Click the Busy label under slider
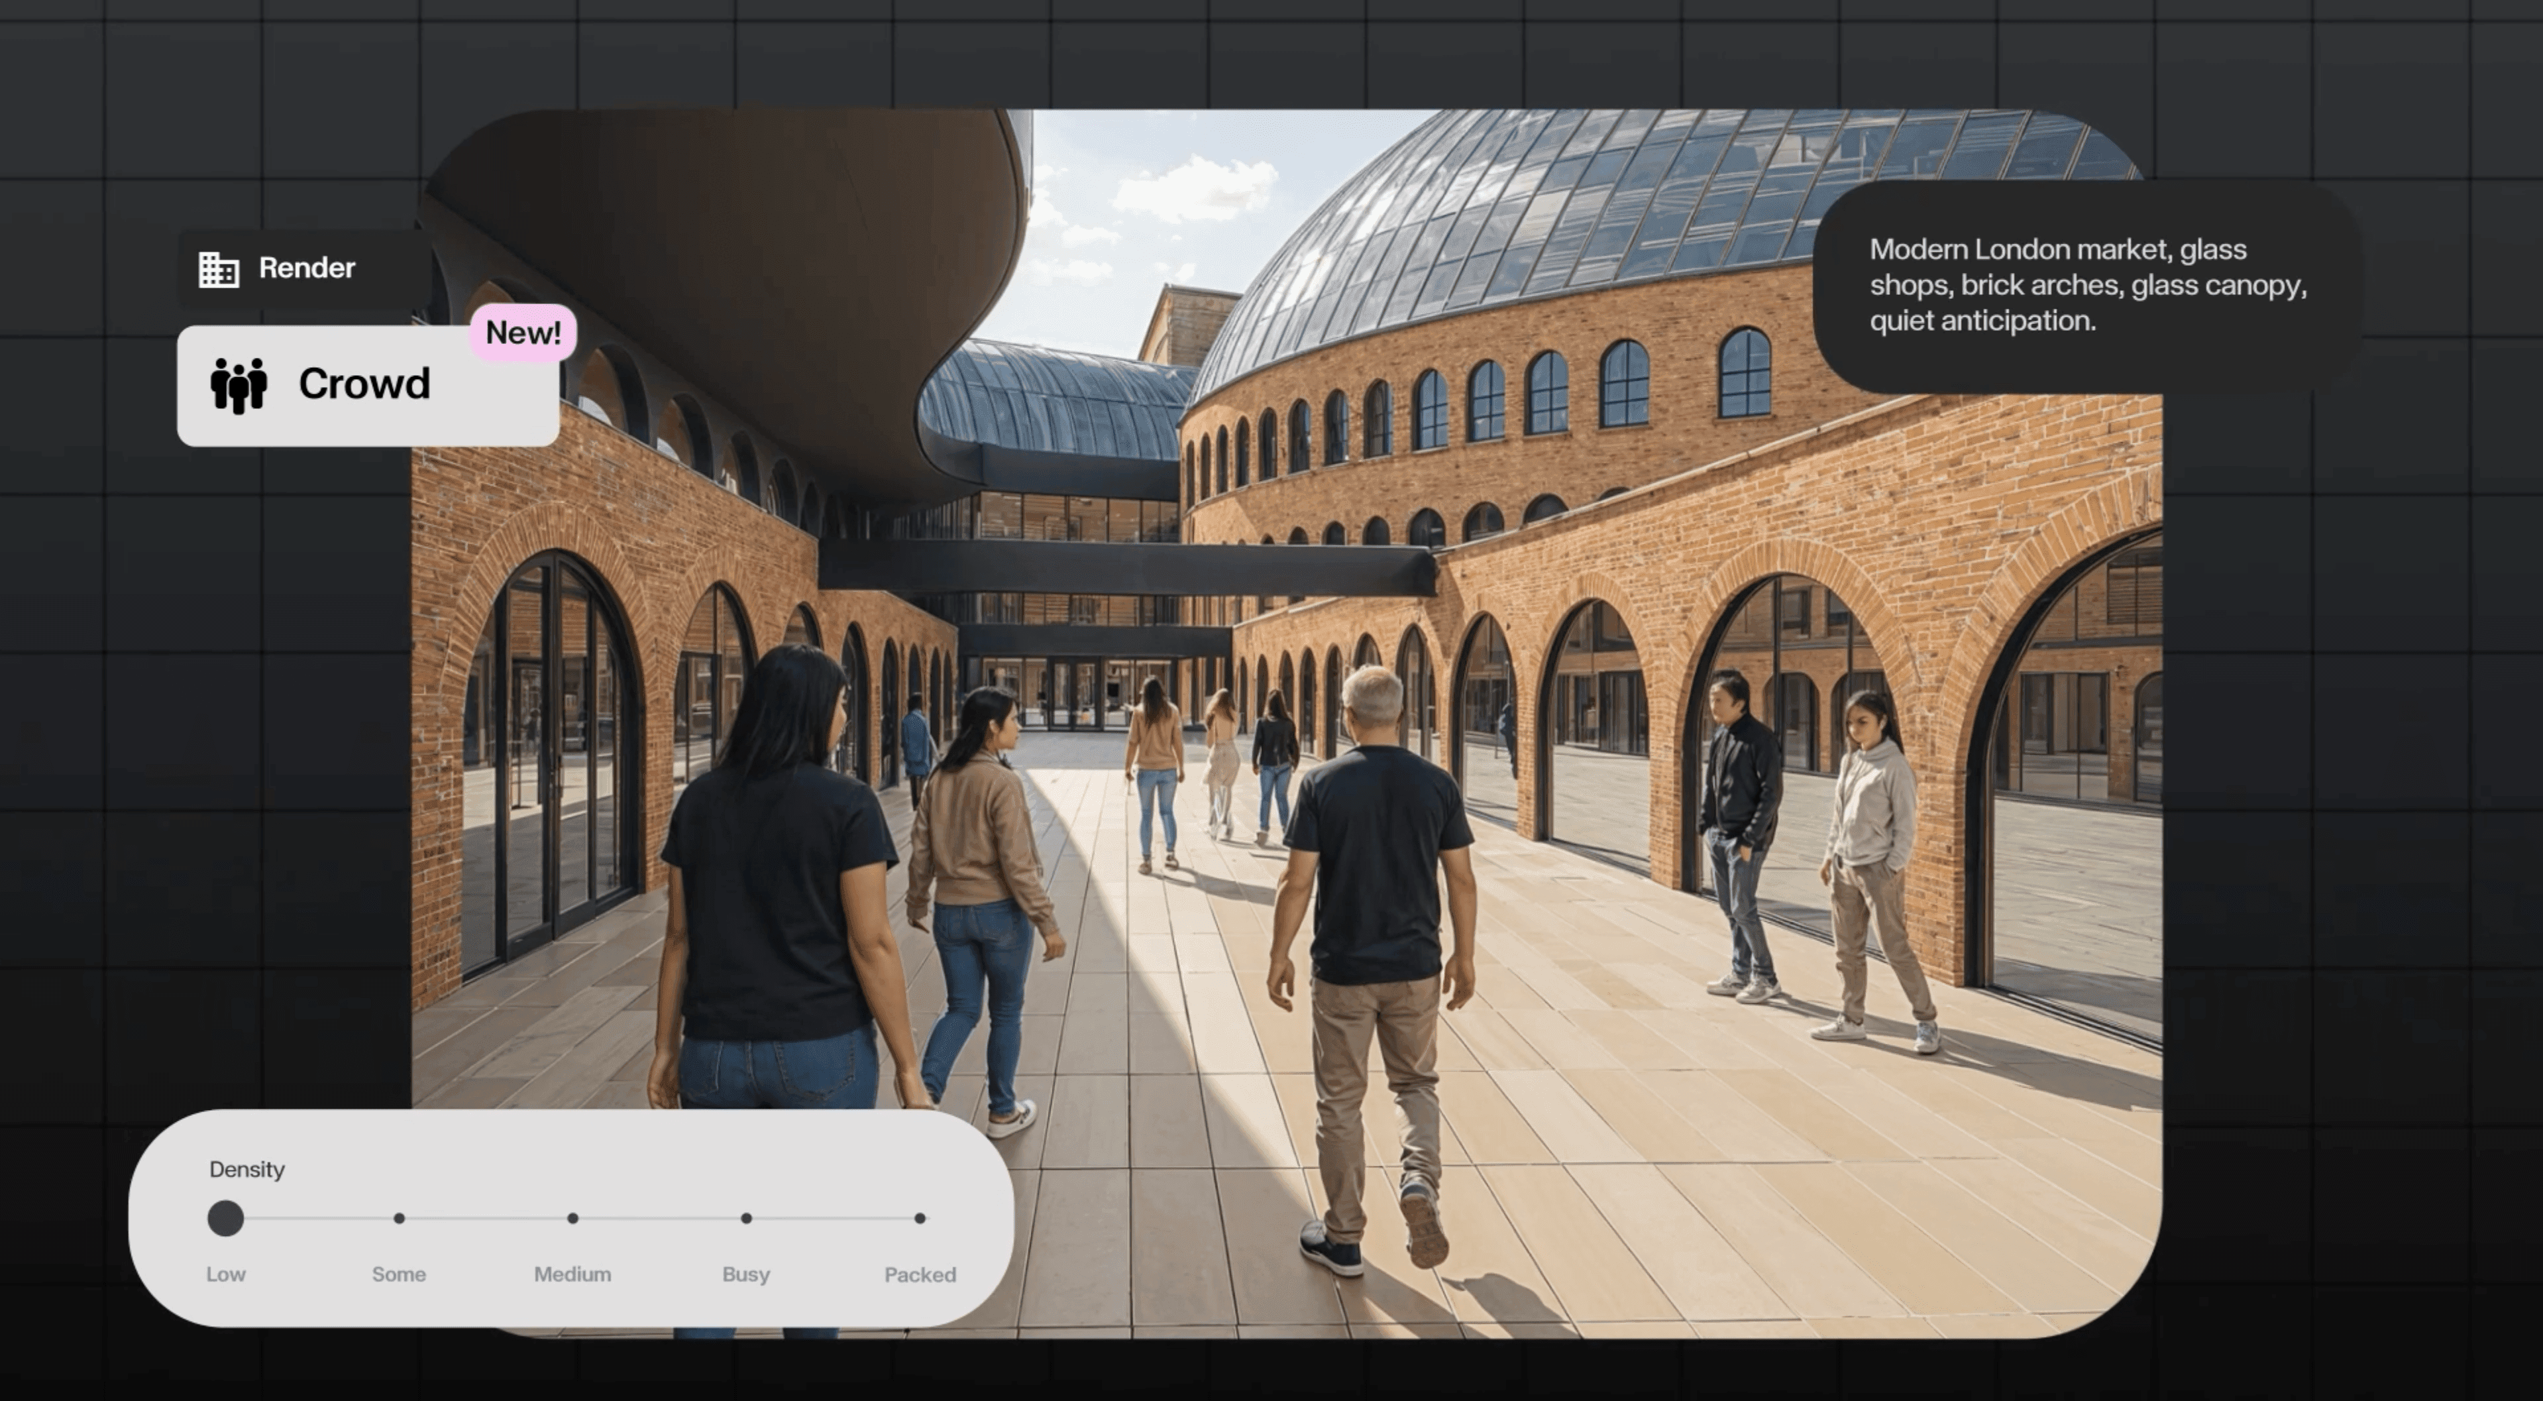The width and height of the screenshot is (2543, 1401). [746, 1274]
